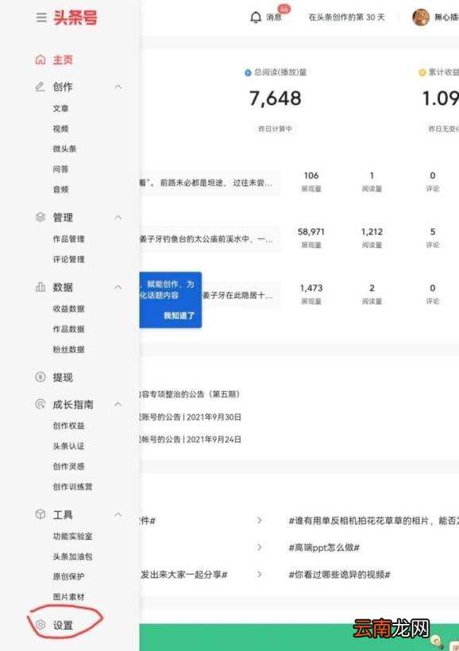Viewport: 459px width, 651px height.
Task: Open 创作灵感 menu item
Action: point(68,467)
